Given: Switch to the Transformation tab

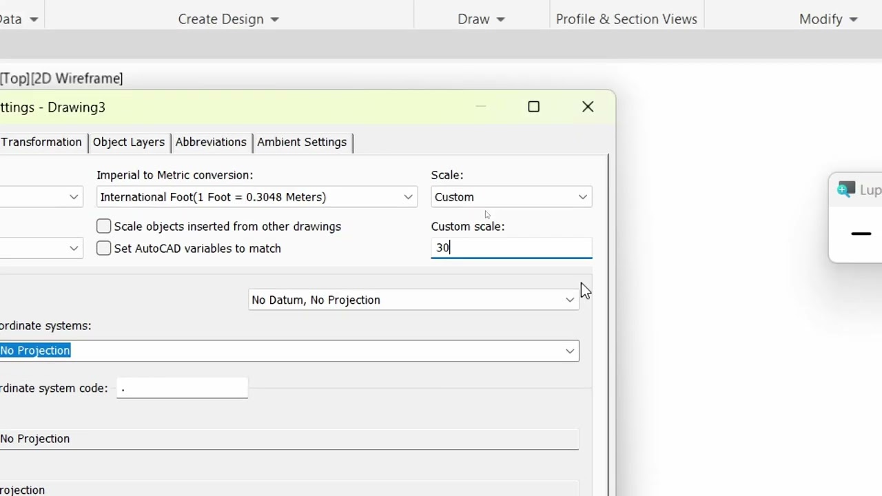Looking at the screenshot, I should point(41,142).
